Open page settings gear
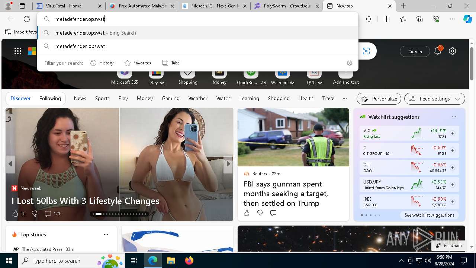 point(453,51)
